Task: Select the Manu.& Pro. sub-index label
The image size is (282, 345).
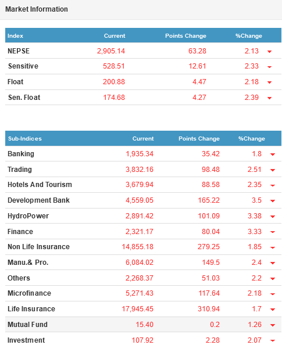Action: pyautogui.click(x=28, y=263)
